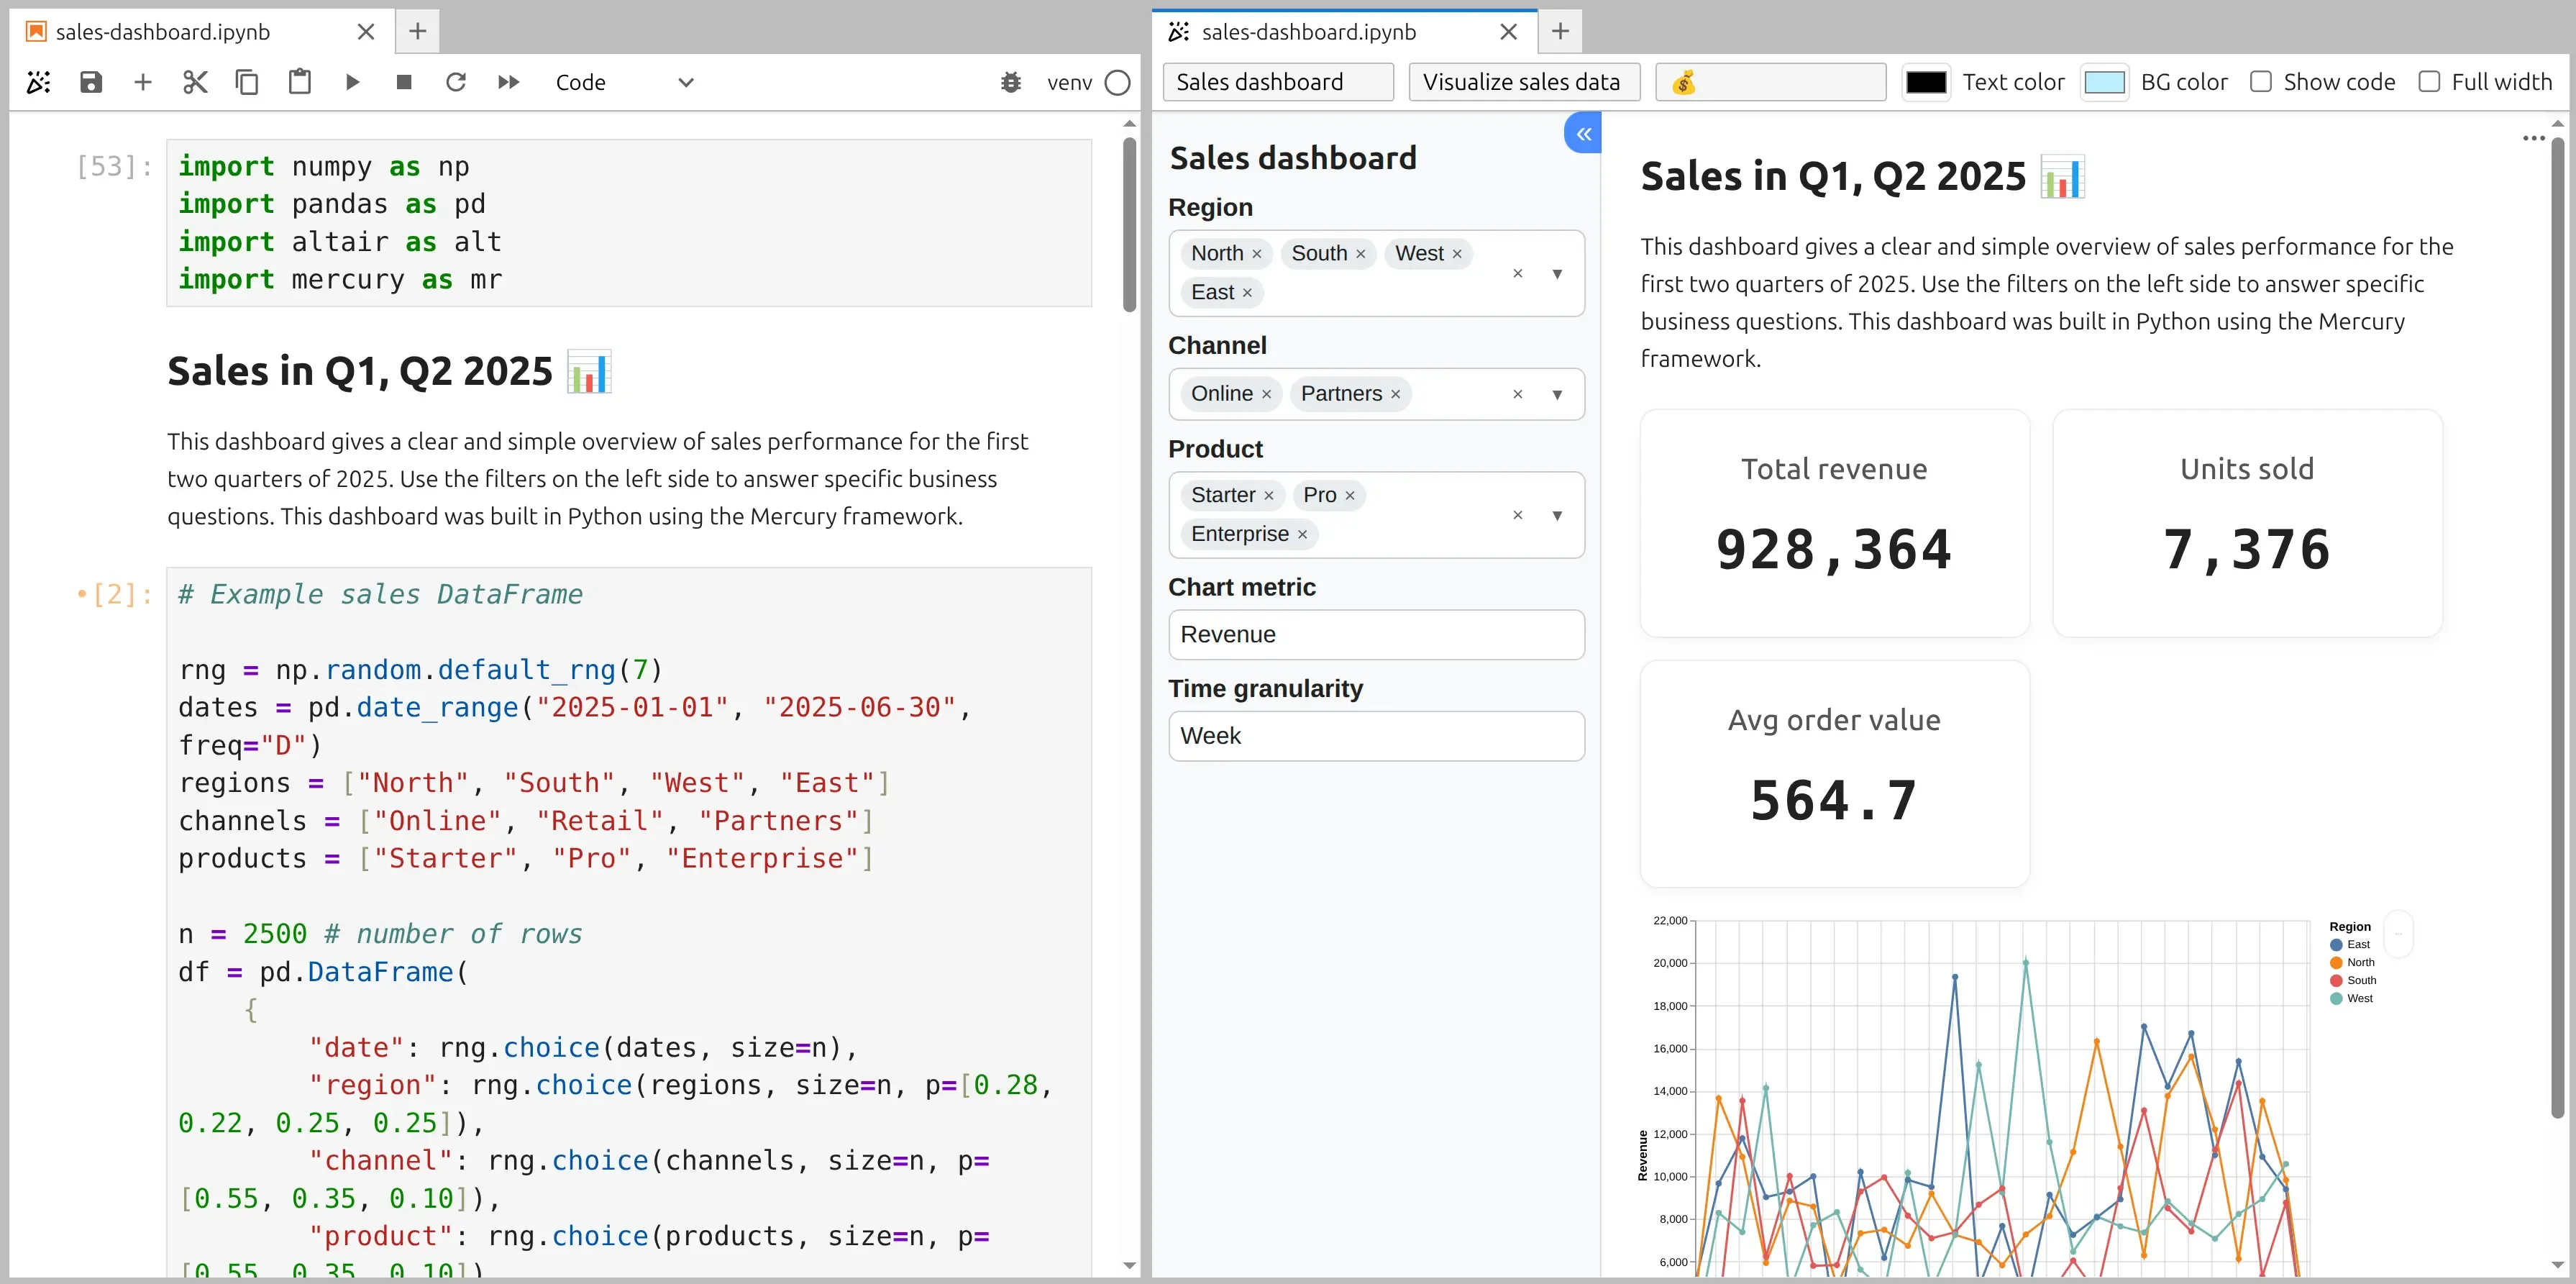Cut selected cells with the scissors icon
2576x1284 pixels.
point(195,82)
